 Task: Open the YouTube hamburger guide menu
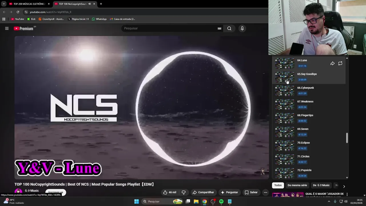coord(7,28)
